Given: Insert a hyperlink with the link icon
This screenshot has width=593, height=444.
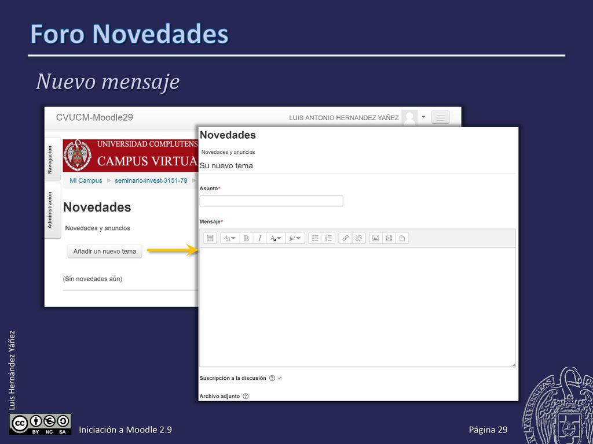Looking at the screenshot, I should 345,238.
